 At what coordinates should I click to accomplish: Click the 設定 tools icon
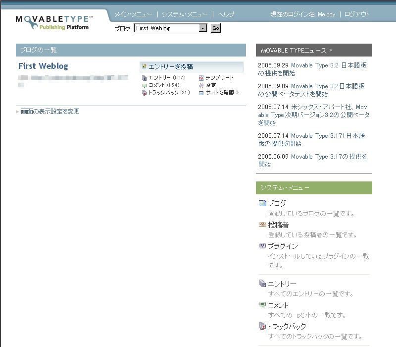(201, 85)
